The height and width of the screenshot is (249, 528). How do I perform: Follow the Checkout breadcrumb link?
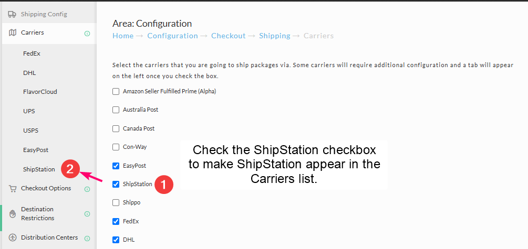point(229,36)
